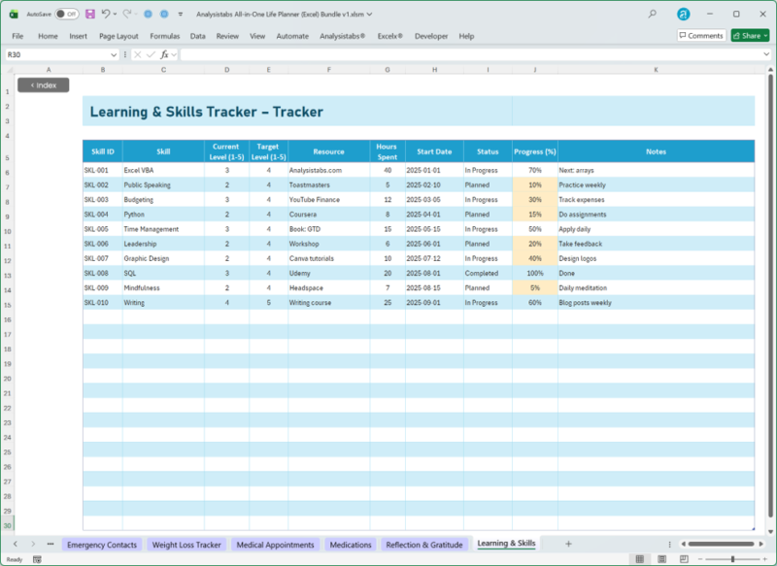Click the Insert Function fx icon

pyautogui.click(x=166, y=55)
